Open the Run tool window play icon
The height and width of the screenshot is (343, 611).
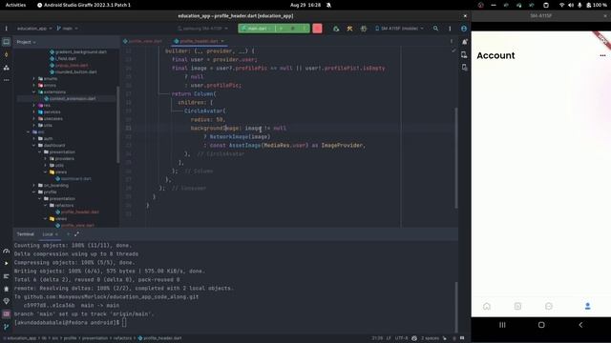(7, 263)
